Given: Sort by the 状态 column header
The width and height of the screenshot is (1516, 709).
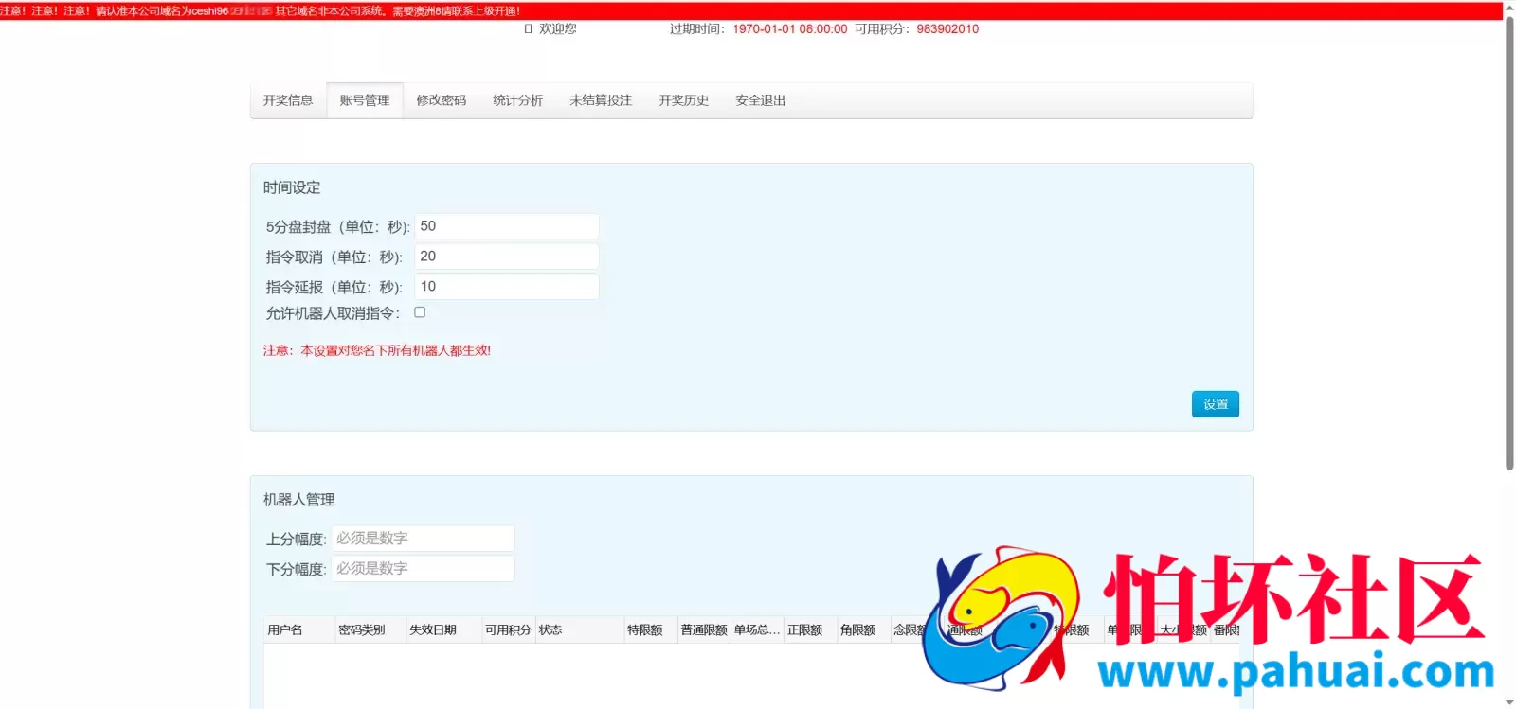Looking at the screenshot, I should [x=580, y=630].
